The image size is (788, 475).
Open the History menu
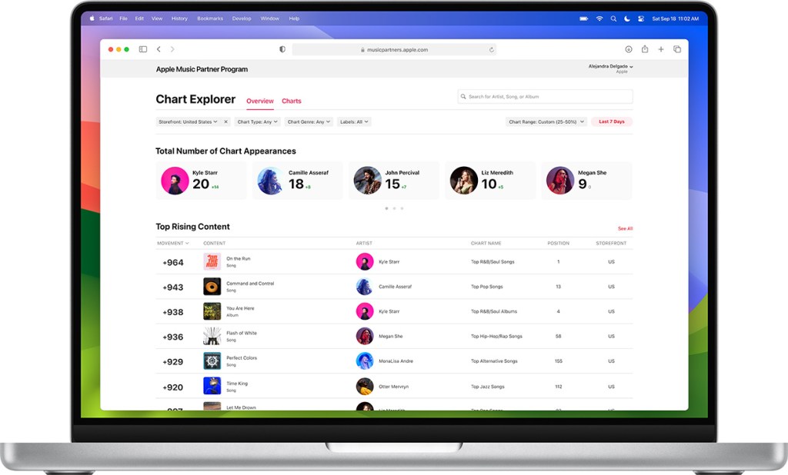tap(179, 18)
